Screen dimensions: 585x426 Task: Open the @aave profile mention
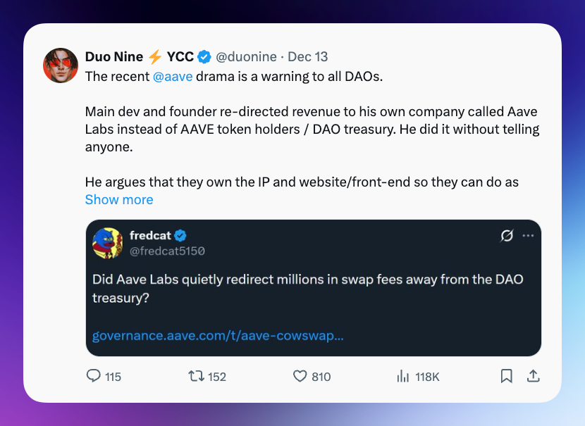click(173, 76)
